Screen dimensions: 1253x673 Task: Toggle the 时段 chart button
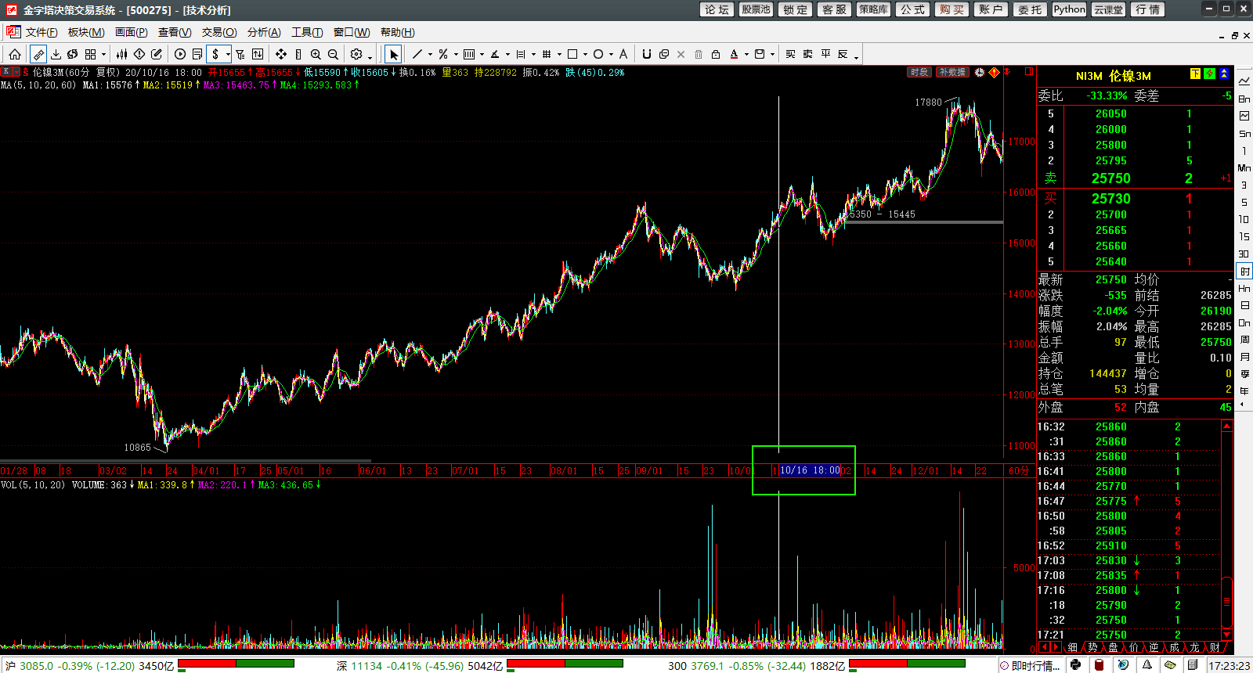pos(919,72)
